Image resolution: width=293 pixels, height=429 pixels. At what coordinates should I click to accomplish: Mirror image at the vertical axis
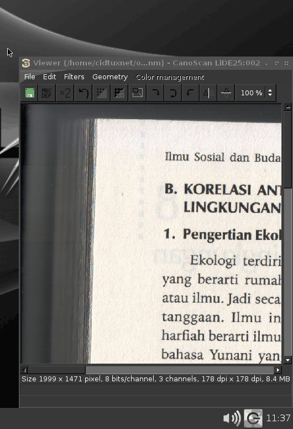coord(208,93)
